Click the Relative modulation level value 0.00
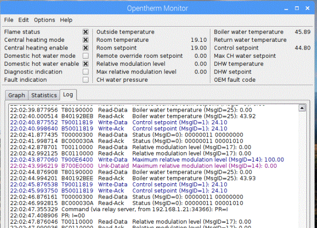Viewport: 317px width, 228px height. [x=201, y=64]
